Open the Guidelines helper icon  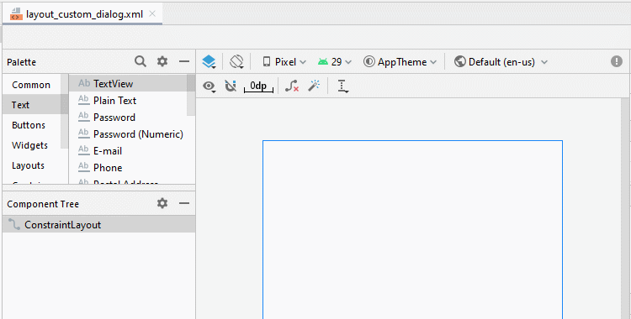pyautogui.click(x=342, y=86)
